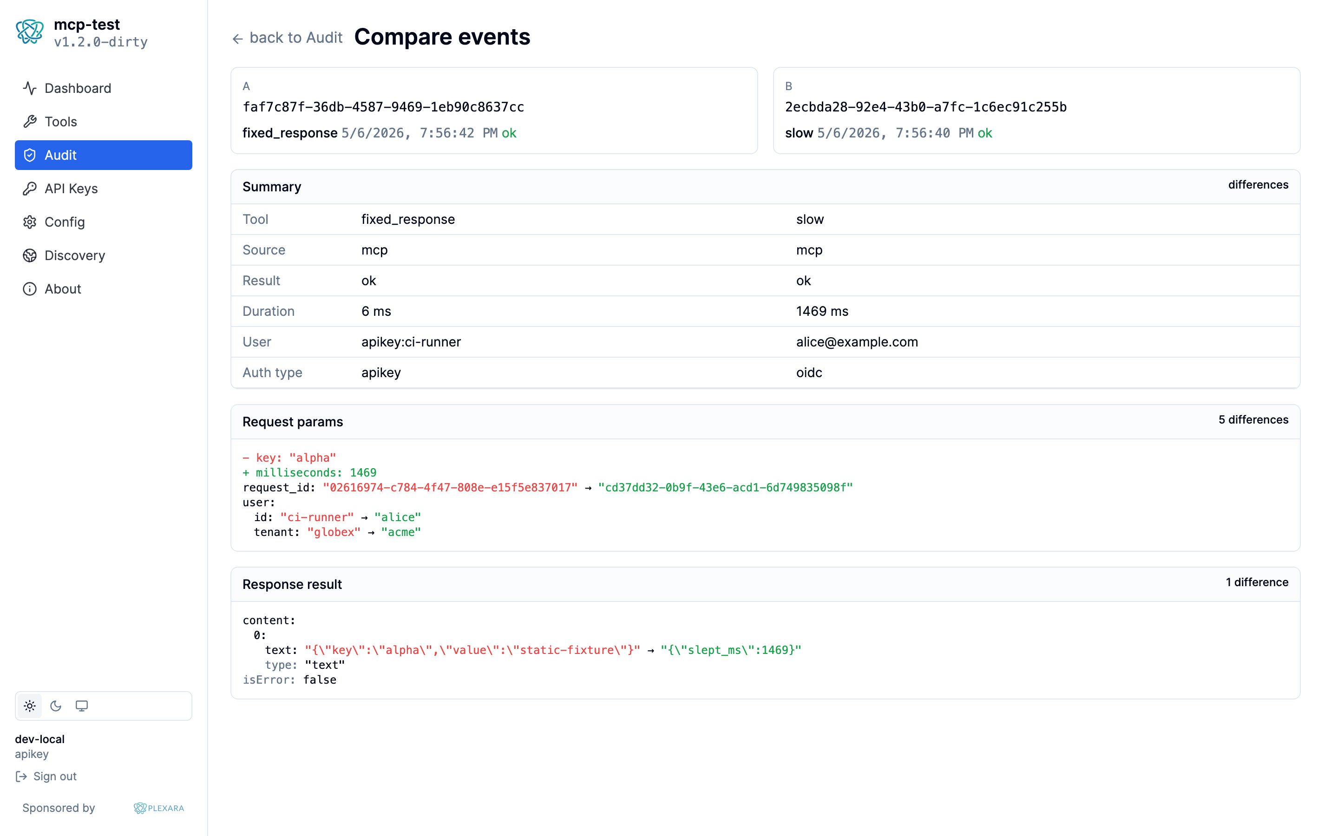
Task: Click the About info icon
Action: 30,289
